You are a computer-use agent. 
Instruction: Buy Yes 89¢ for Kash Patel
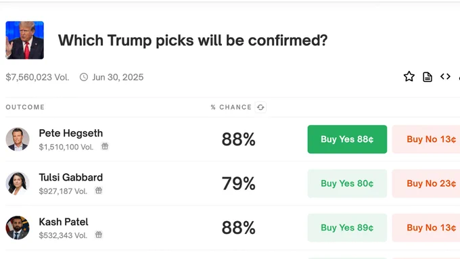pyautogui.click(x=347, y=228)
